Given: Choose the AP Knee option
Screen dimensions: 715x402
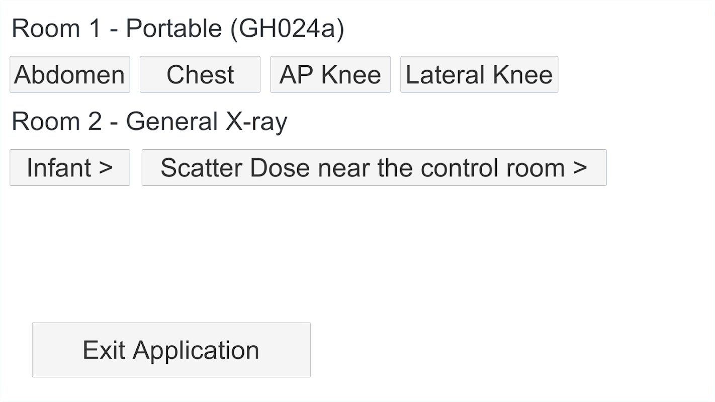Looking at the screenshot, I should (x=330, y=74).
